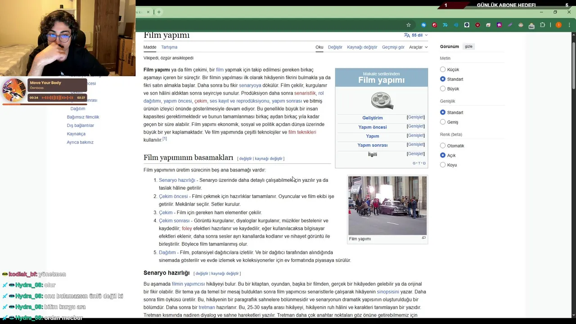Image resolution: width=576 pixels, height=324 pixels.
Task: Set color mode to Koyu
Action: (443, 165)
